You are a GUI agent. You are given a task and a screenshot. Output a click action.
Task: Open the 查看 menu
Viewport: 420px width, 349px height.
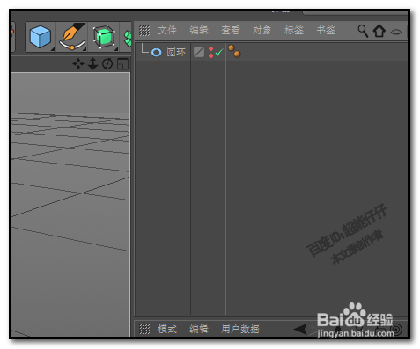click(231, 30)
